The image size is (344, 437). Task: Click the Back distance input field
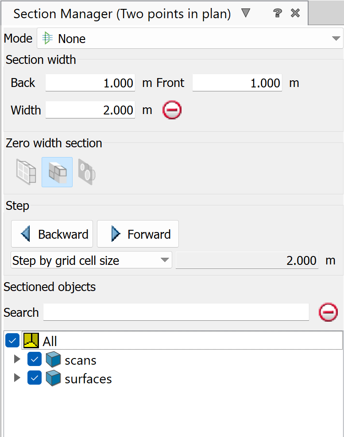coord(90,83)
